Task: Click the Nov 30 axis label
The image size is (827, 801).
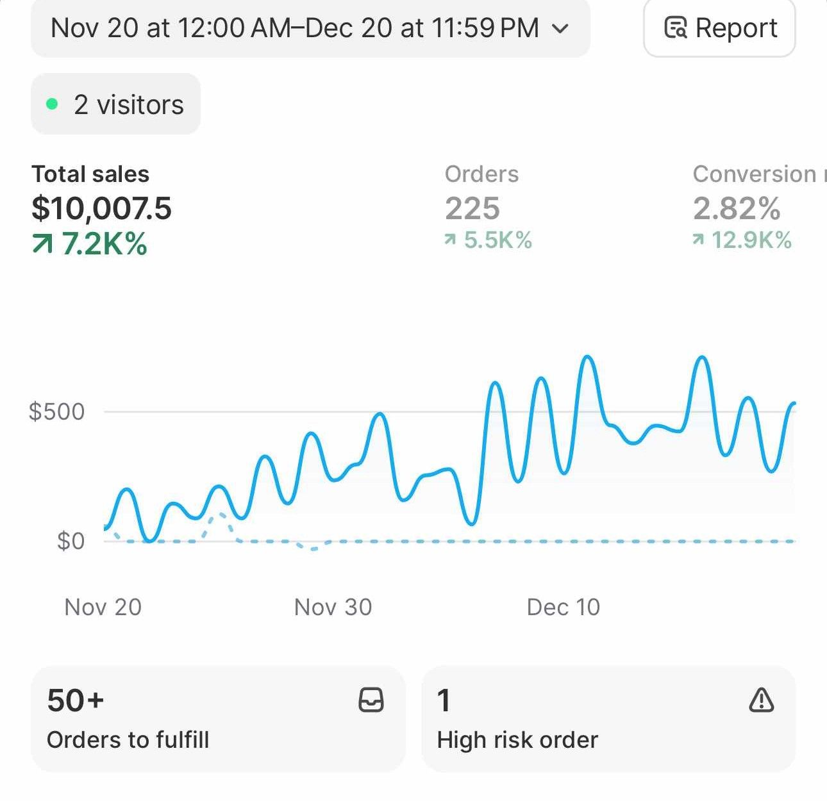Action: [333, 607]
